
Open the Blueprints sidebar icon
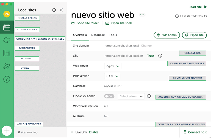coord(7,53)
